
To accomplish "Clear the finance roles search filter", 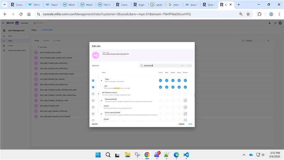I will tap(268, 41).
